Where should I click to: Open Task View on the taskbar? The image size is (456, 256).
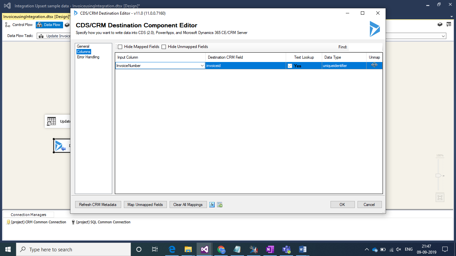(x=155, y=249)
